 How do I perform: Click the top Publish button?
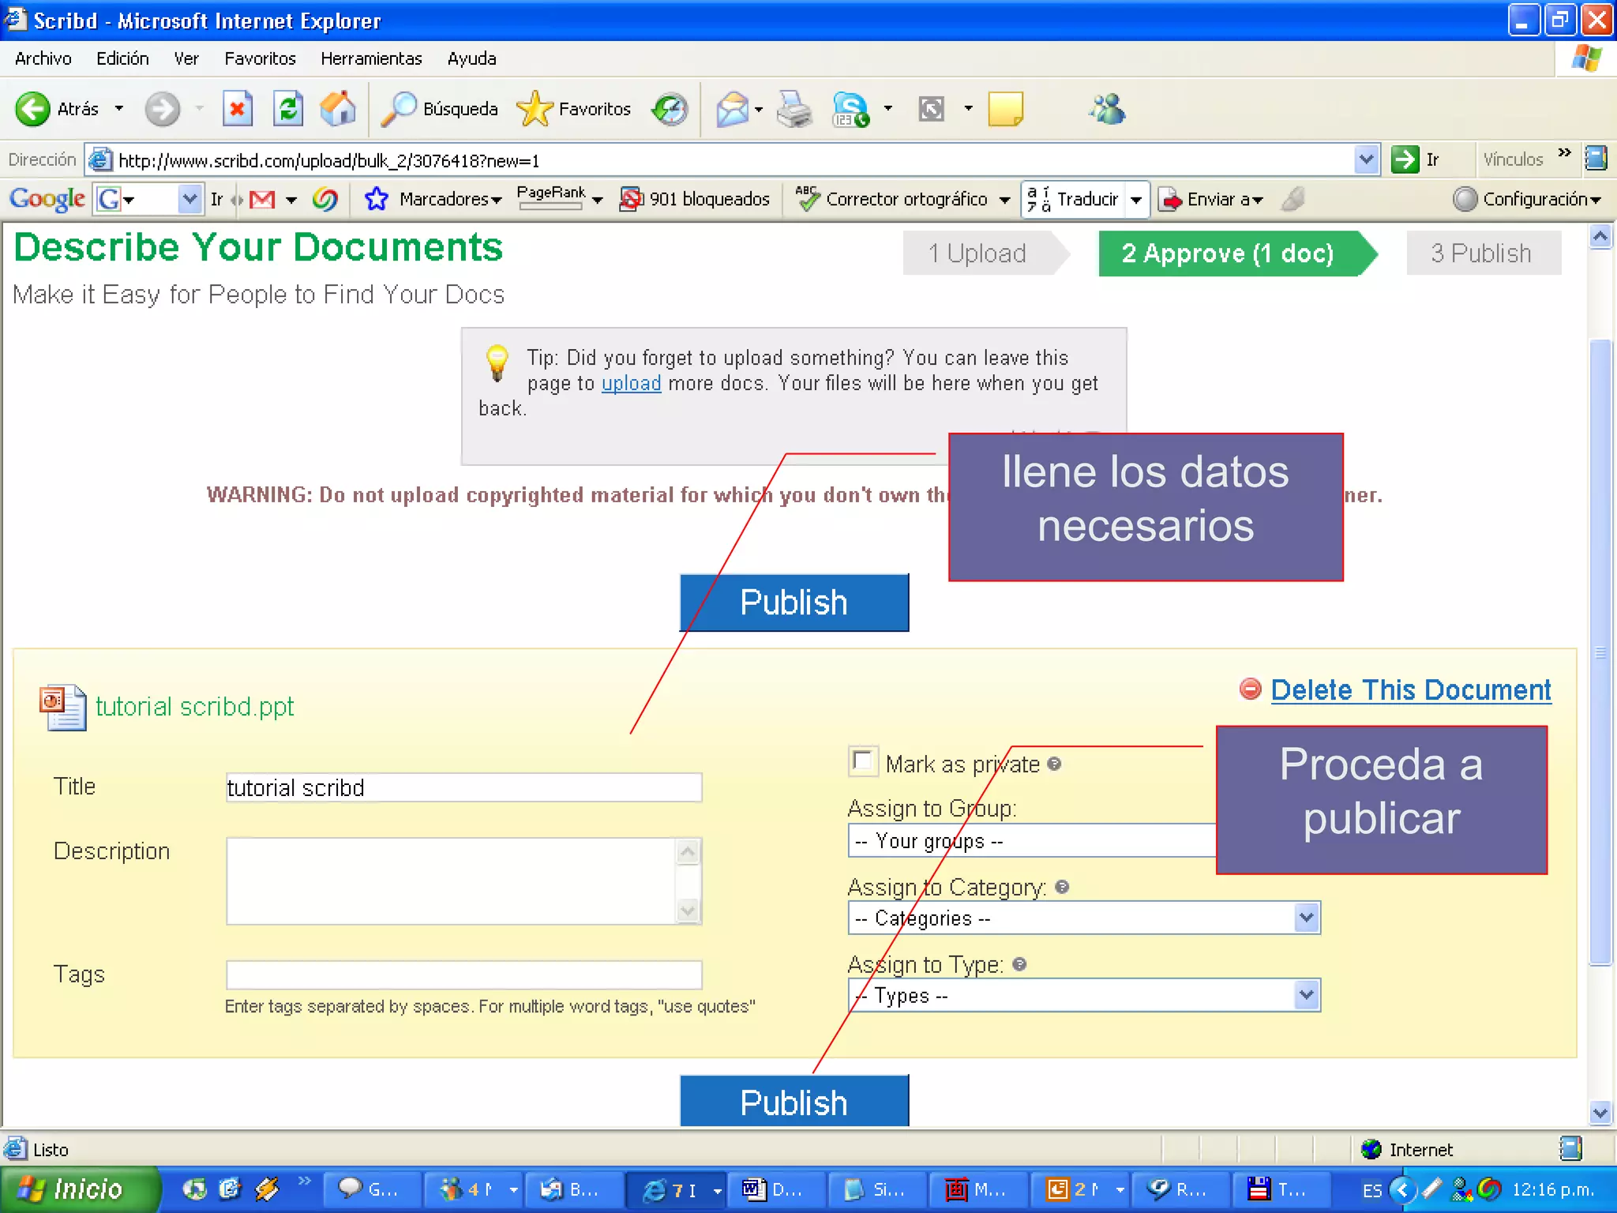793,602
